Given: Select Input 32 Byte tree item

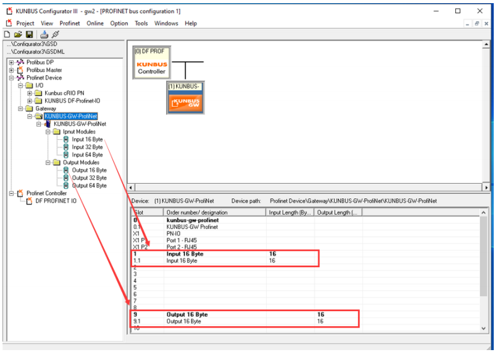Looking at the screenshot, I should pos(87,147).
